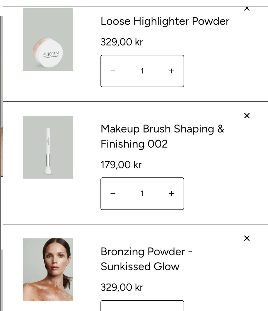
Task: Open the Loose Highlighter Powder title link
Action: point(165,21)
